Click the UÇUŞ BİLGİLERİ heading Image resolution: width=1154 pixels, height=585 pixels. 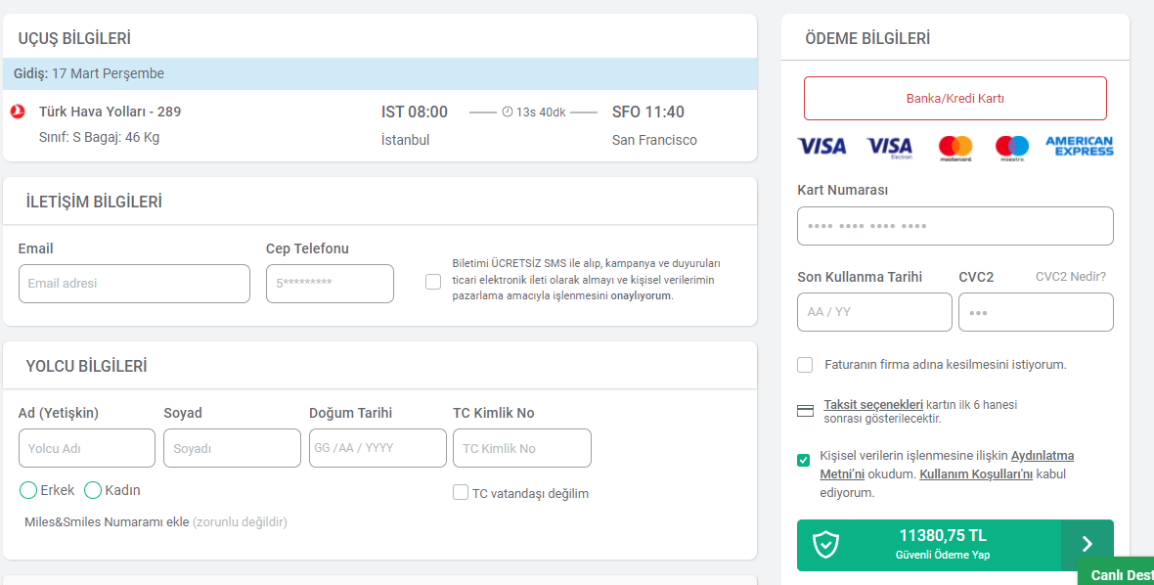[74, 38]
